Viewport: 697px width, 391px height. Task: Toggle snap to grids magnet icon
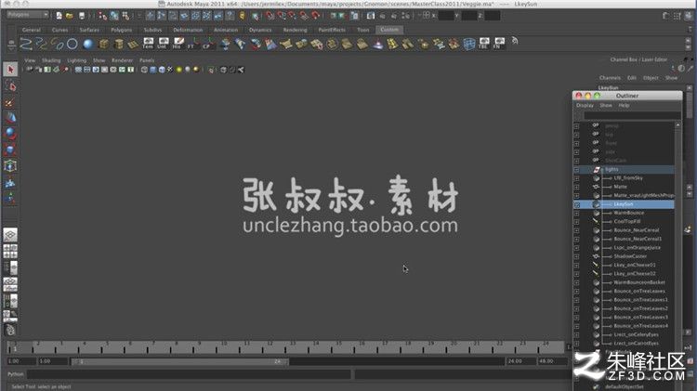[270, 16]
